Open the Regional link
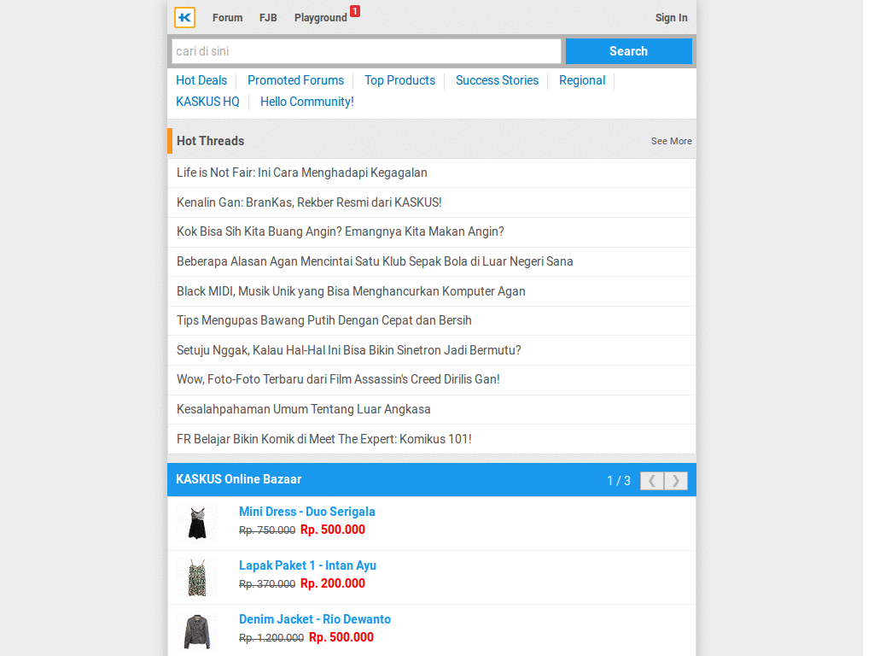874x656 pixels. pyautogui.click(x=582, y=80)
